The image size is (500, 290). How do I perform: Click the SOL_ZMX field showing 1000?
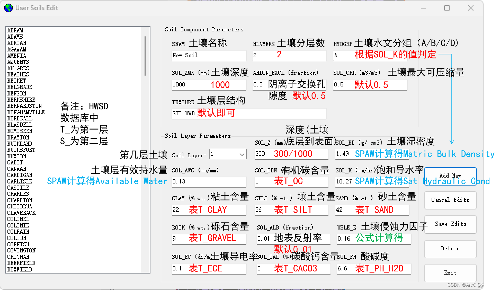(x=209, y=85)
